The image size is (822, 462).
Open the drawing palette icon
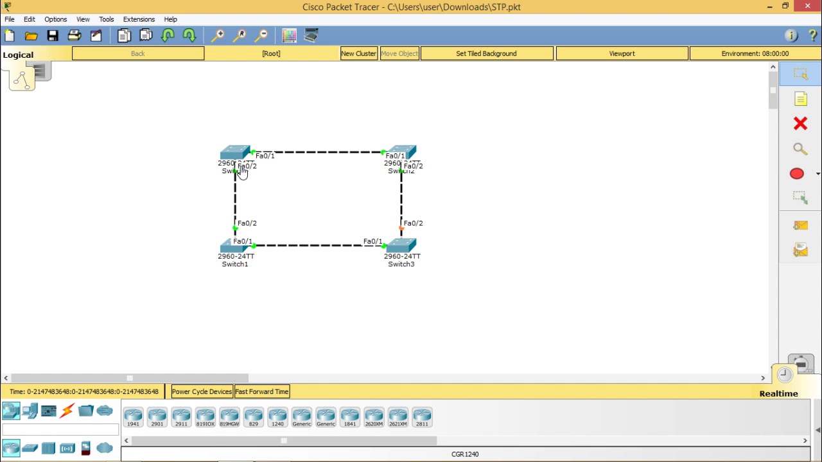pyautogui.click(x=289, y=36)
